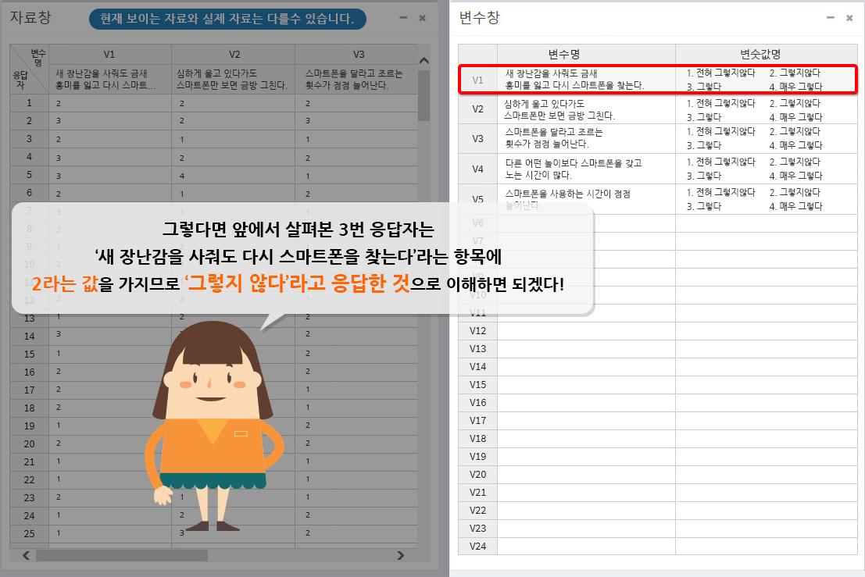Close the 변수창 window
This screenshot has width=865, height=577.
pos(849,18)
